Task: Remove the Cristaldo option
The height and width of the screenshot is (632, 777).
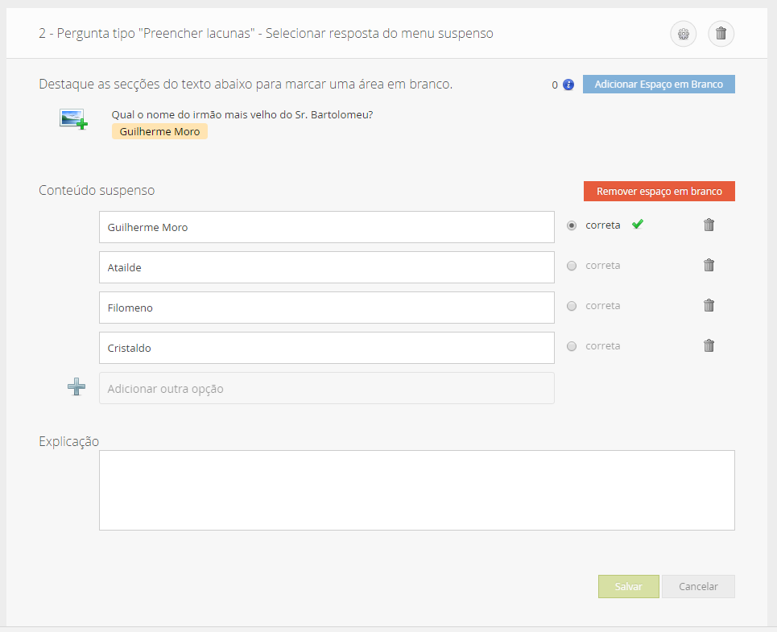Action: point(709,346)
